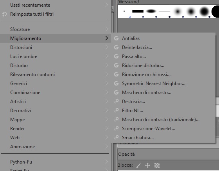Viewport: 219px width, 171px height.
Task: Open the Usati recentemente submenu
Action: pyautogui.click(x=55, y=5)
